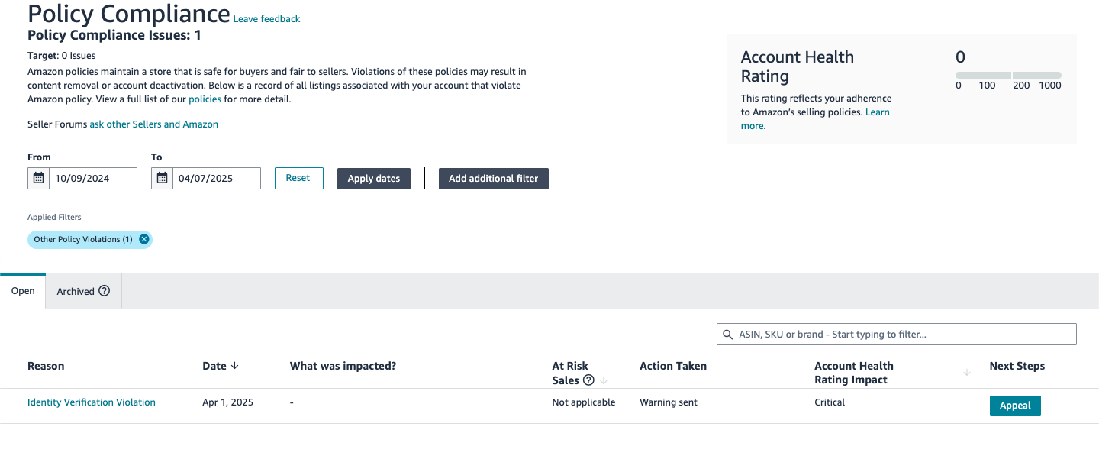Sort by Account Health Rating Impact arrow
Screen dimensions: 1099x459
tap(967, 373)
